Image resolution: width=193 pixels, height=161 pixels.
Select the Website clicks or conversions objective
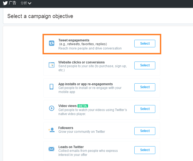145,65
